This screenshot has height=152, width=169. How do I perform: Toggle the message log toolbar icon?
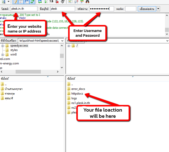[x=15, y=1]
